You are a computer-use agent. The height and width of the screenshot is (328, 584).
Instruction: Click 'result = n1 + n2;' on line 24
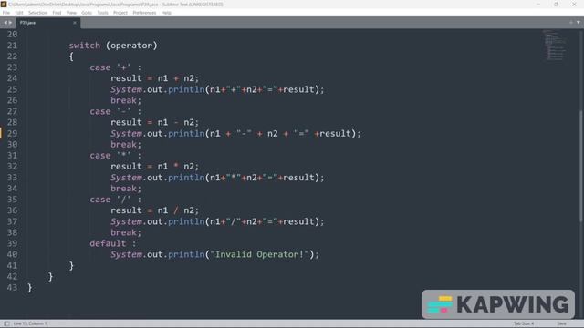154,78
